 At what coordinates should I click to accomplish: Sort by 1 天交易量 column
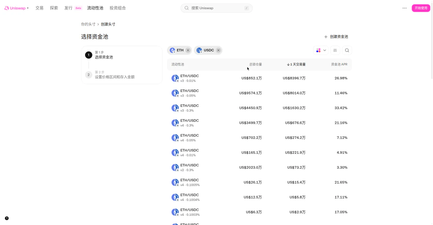tap(296, 65)
